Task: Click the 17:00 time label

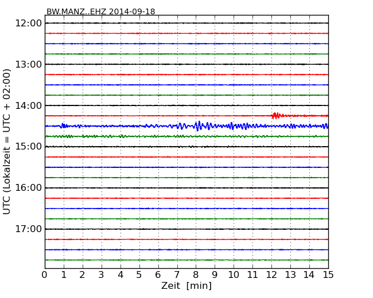Action: point(28,229)
